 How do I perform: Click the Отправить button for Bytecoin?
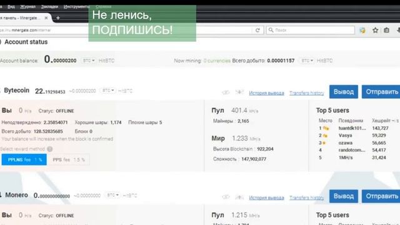click(x=381, y=92)
